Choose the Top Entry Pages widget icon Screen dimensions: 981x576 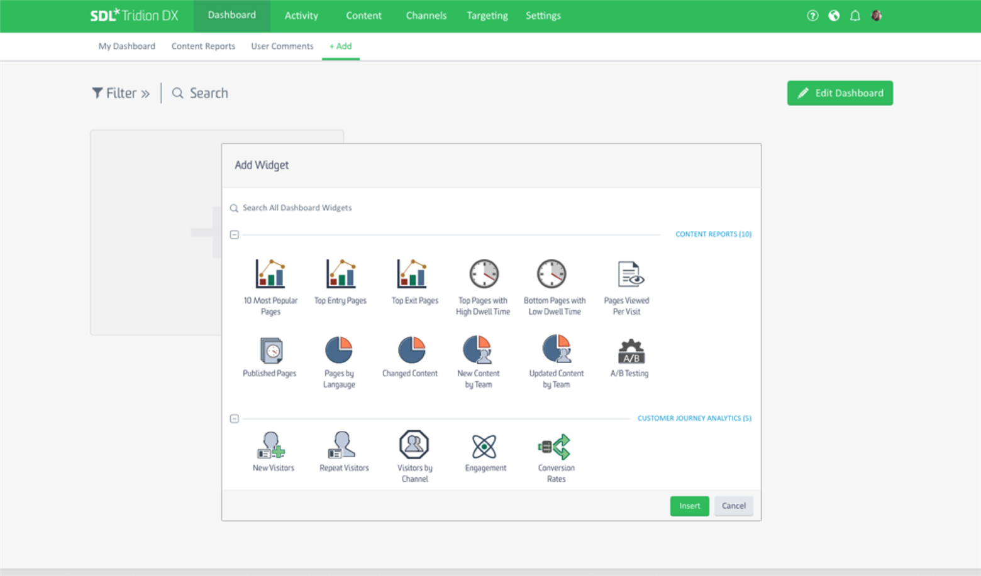pos(340,274)
